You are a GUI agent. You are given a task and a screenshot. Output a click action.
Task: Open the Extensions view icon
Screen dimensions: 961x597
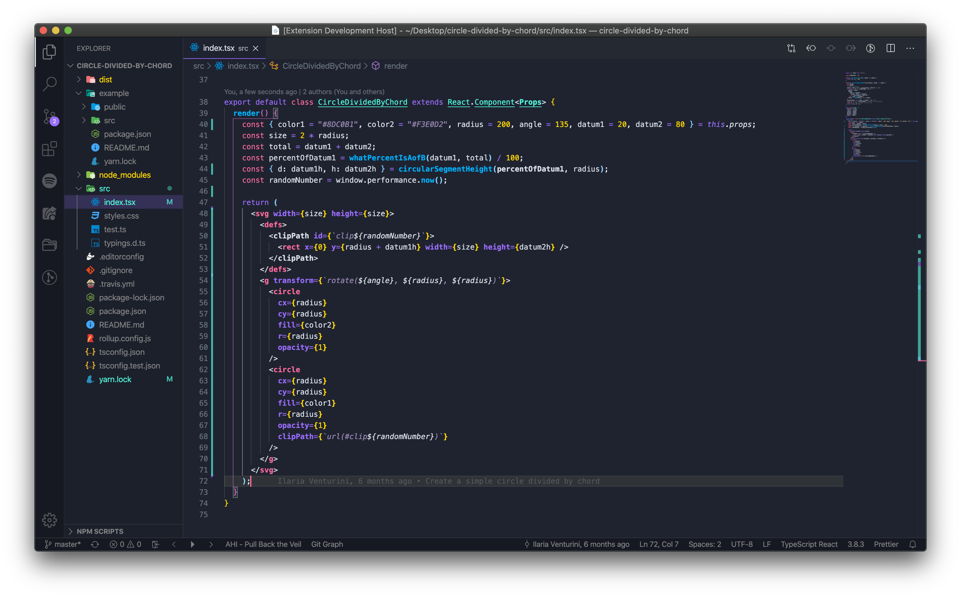(x=49, y=149)
